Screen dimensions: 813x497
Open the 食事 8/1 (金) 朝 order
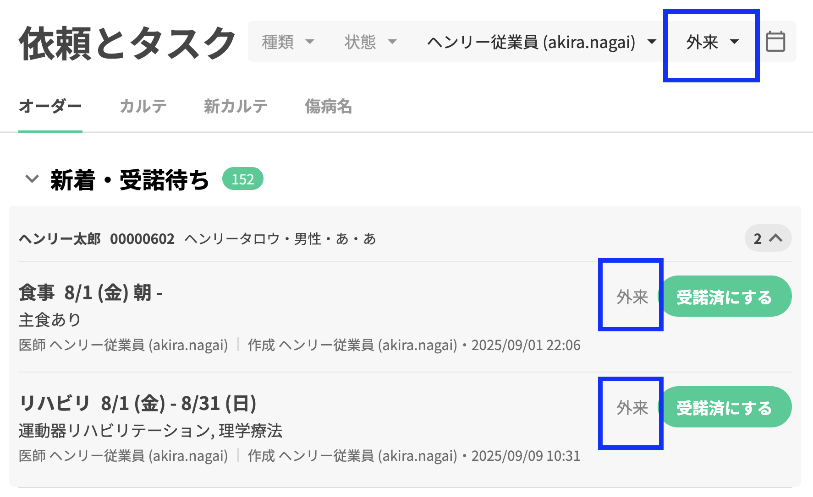tap(90, 292)
